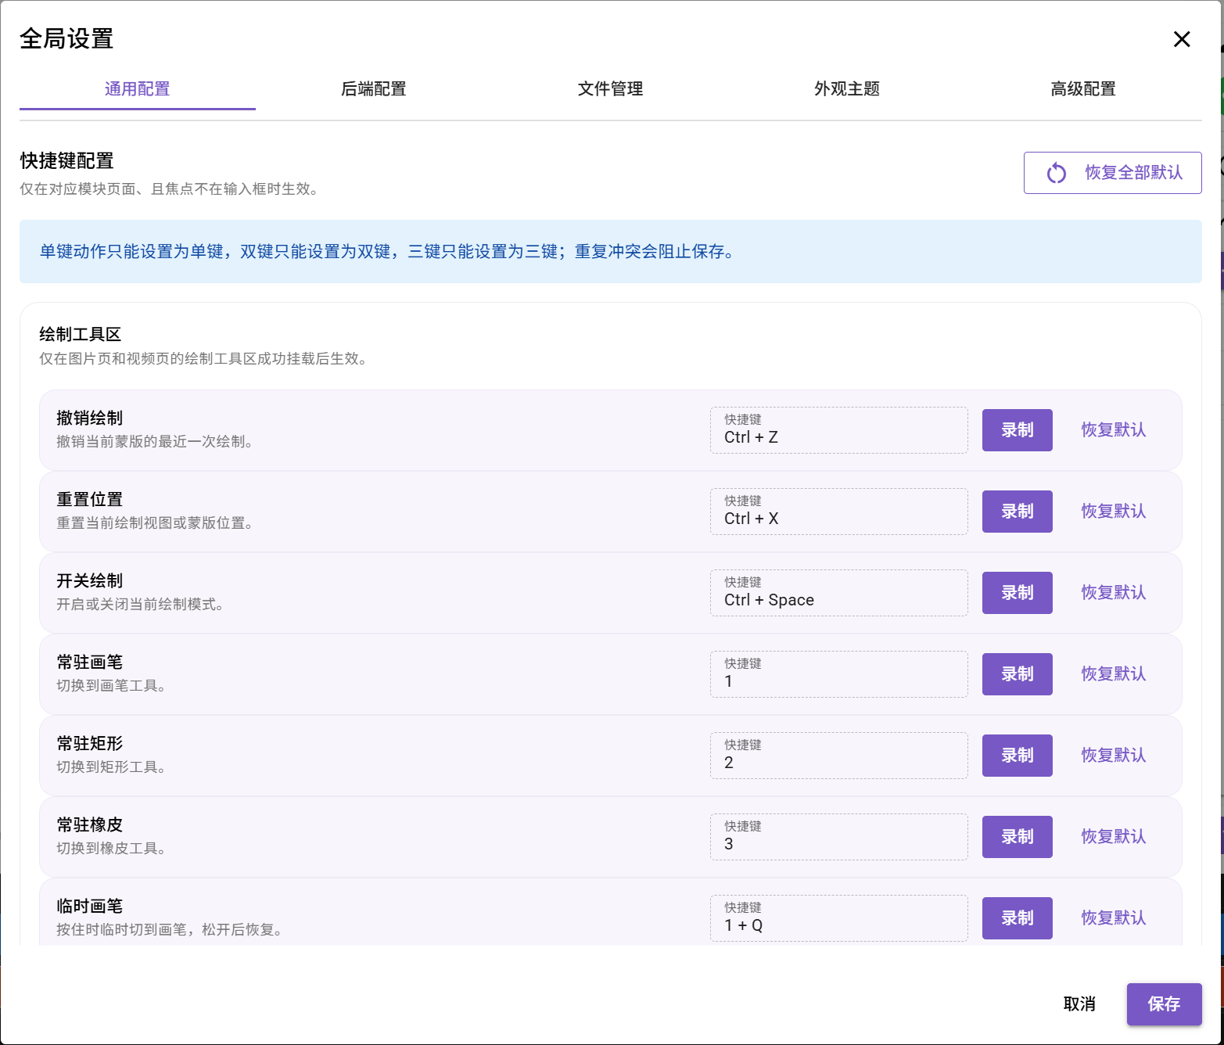Click the 常驻矩形 shortcut field showing 2

(x=838, y=756)
